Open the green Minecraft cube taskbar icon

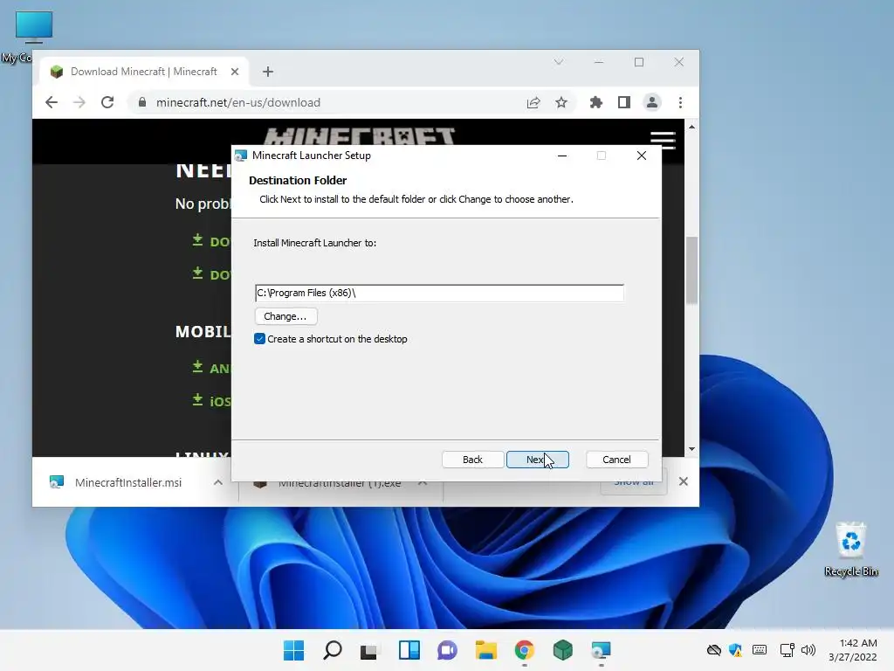pos(563,650)
